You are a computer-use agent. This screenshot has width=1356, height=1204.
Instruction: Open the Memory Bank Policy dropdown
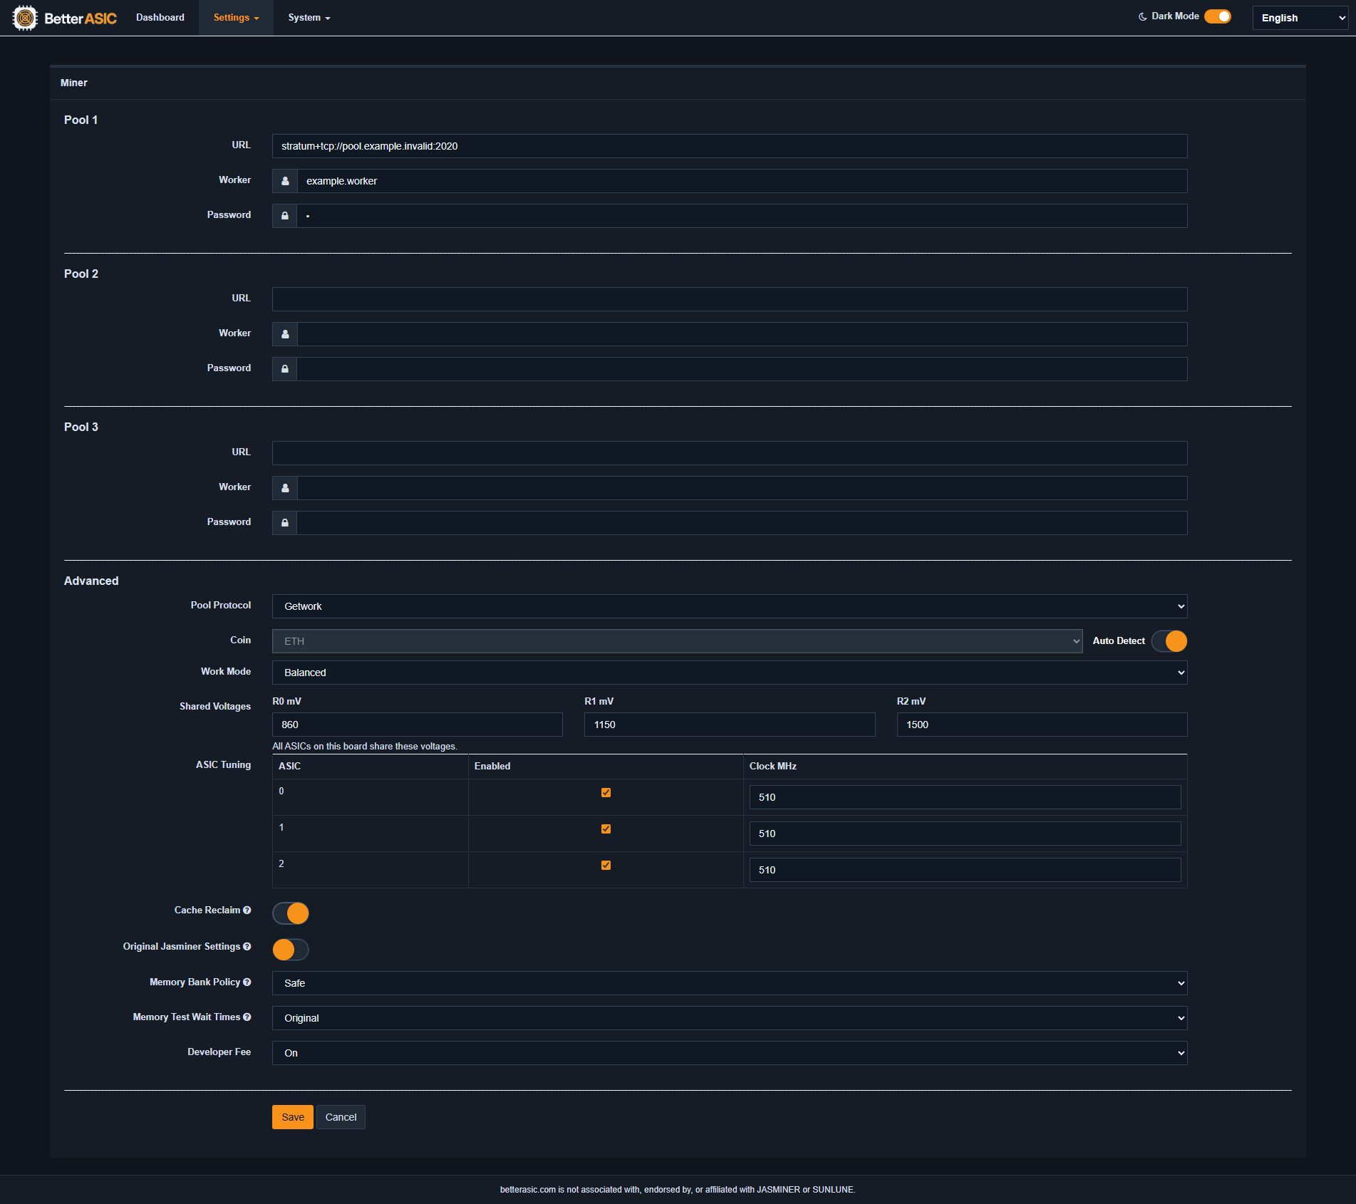tap(730, 983)
